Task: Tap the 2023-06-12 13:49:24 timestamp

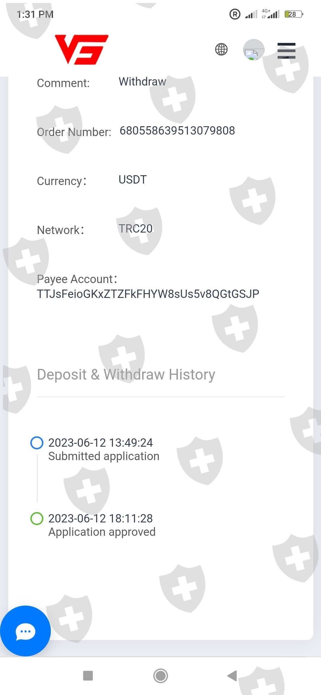Action: 100,443
